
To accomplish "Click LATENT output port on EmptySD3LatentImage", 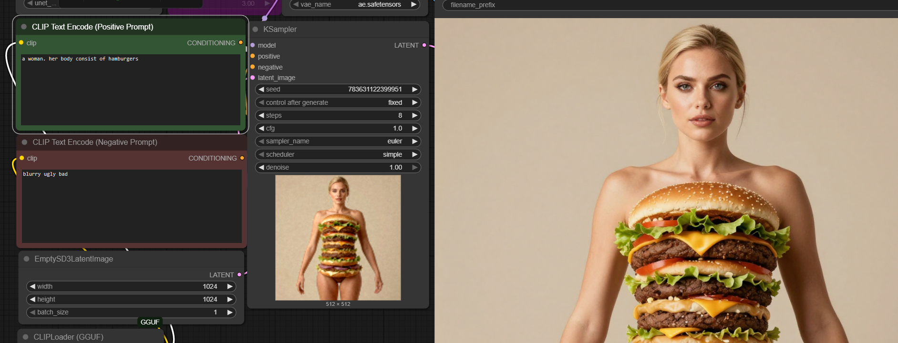I will [x=239, y=274].
